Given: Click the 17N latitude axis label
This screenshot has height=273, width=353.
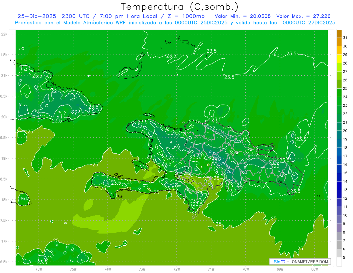Looking at the screenshot, I should (x=5, y=241).
